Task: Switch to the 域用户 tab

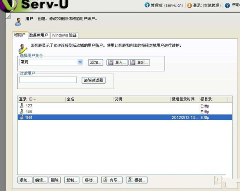Action: [20, 35]
